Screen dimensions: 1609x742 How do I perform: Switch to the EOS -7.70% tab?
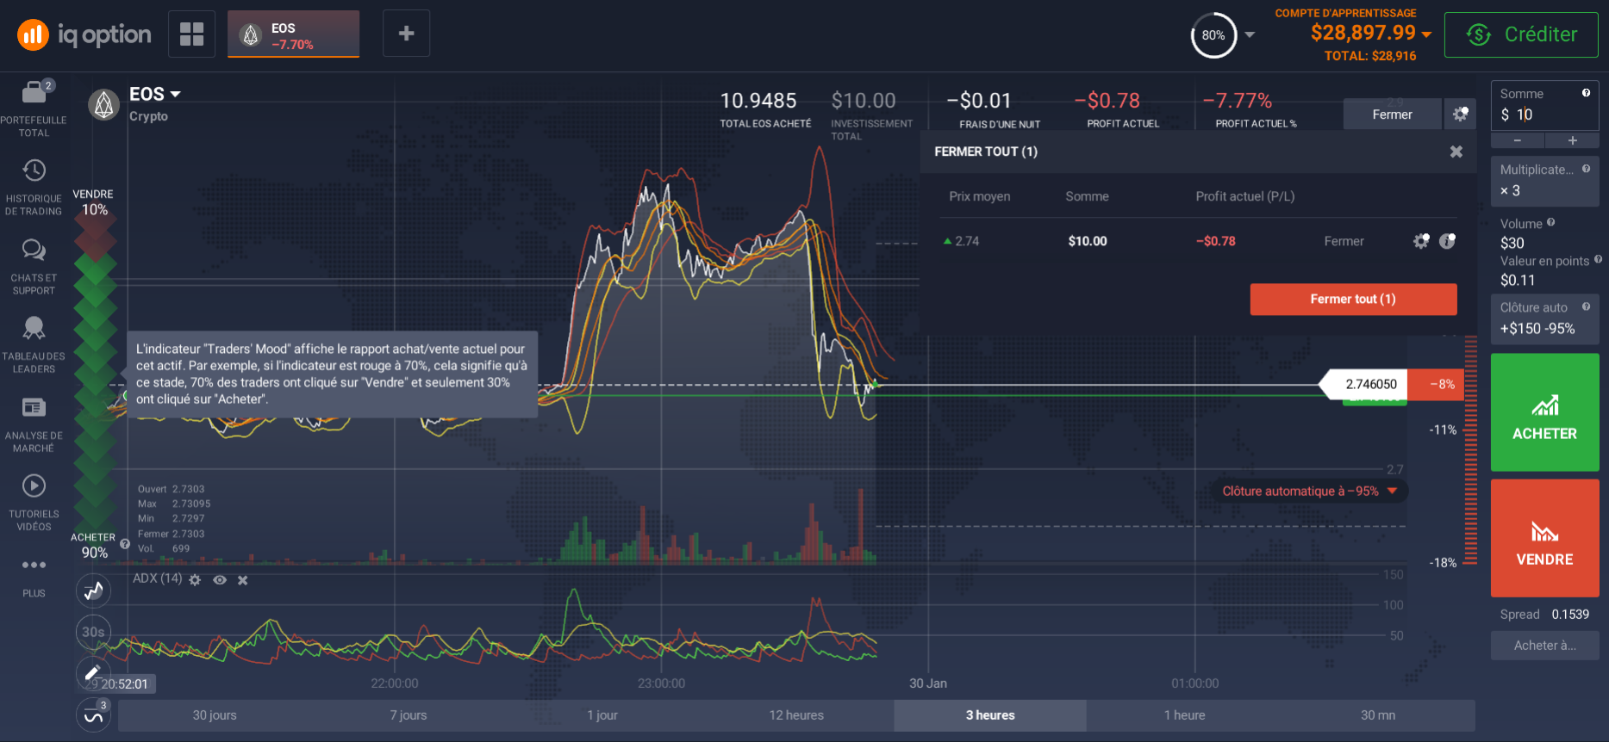click(293, 34)
